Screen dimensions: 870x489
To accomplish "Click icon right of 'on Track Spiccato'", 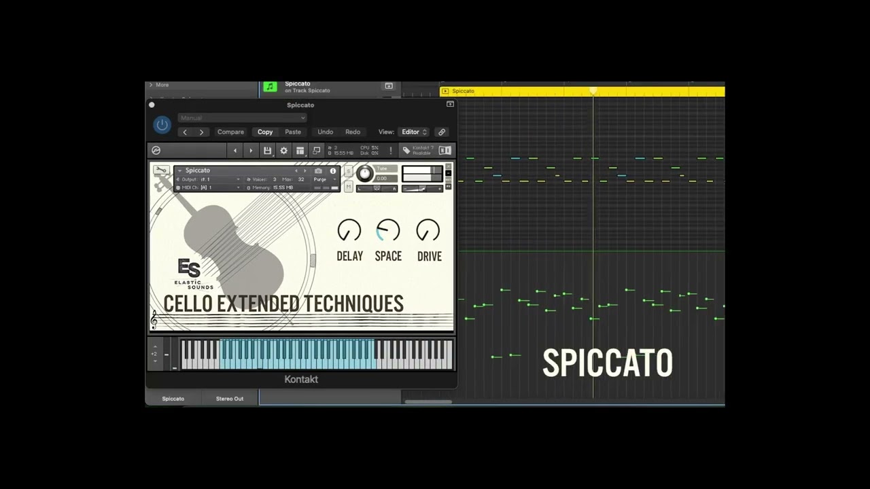I will coord(389,86).
